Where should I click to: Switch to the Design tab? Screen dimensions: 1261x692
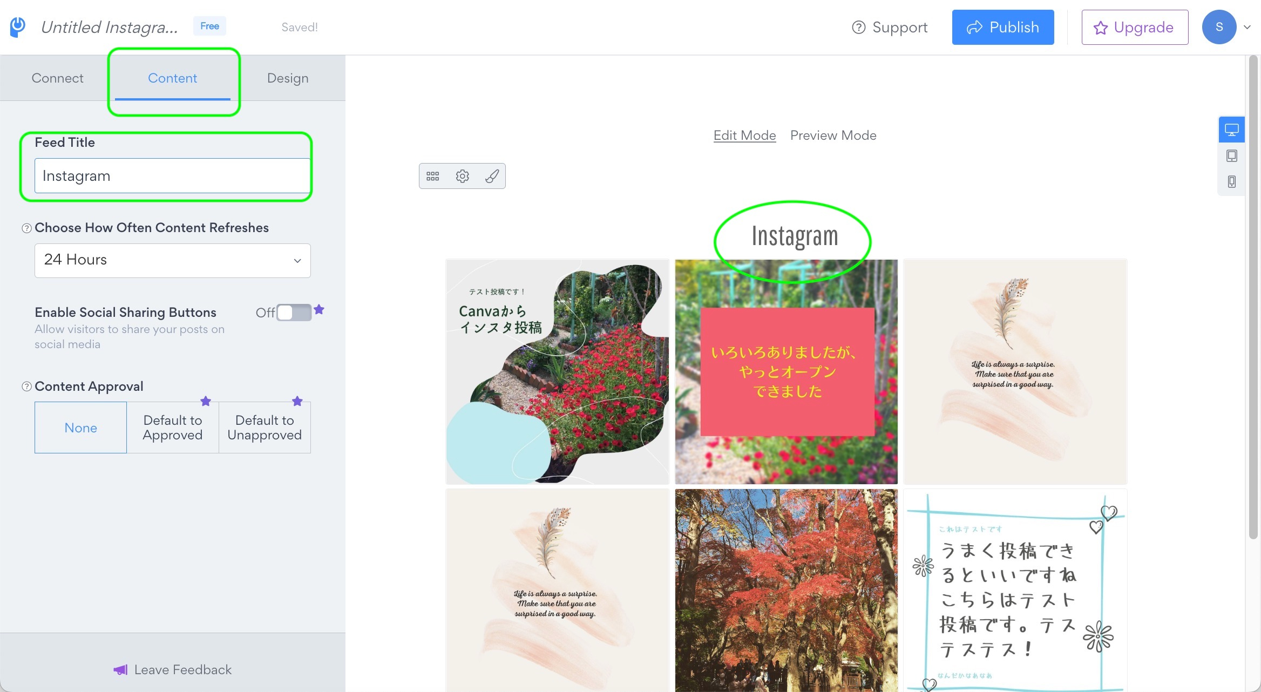[x=287, y=78]
